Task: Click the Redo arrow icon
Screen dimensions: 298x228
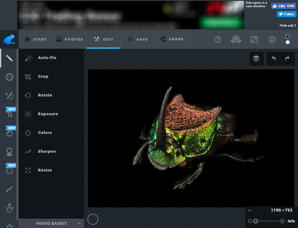Action: coord(287,58)
